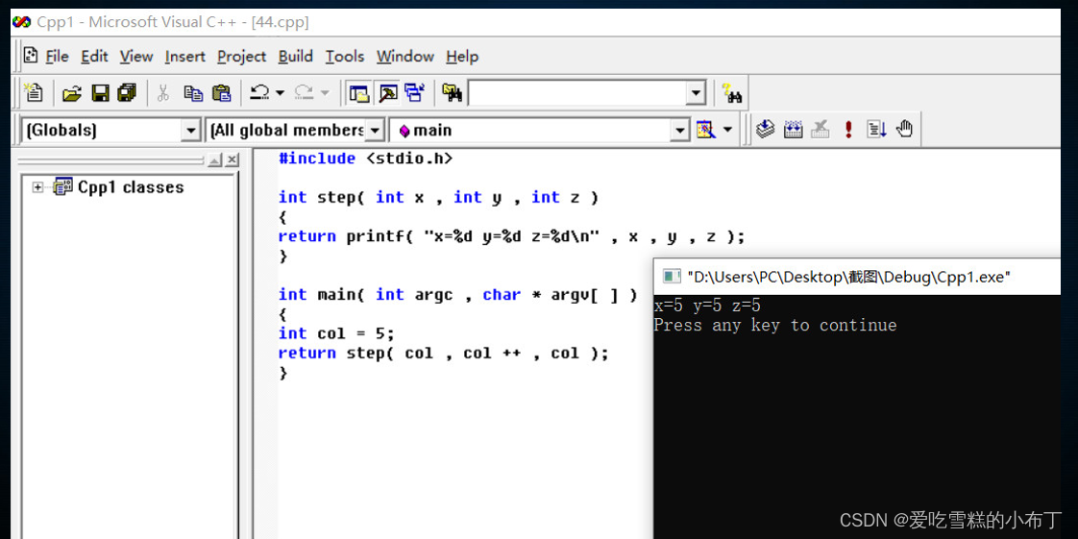This screenshot has width=1078, height=539.
Task: Click the workspace panel dock toggle button
Action: (x=215, y=160)
